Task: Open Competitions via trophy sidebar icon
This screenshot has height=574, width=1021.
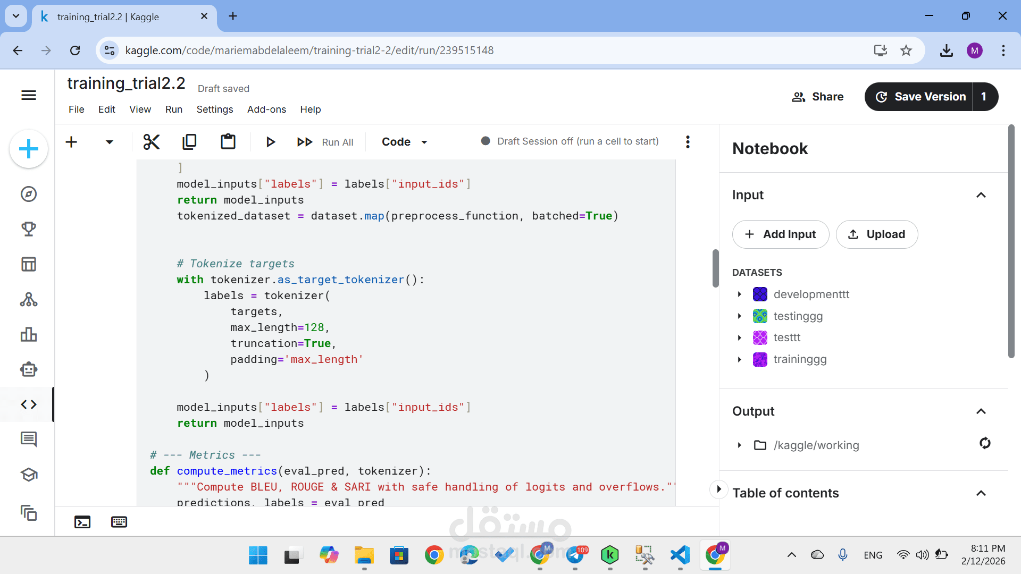Action: pyautogui.click(x=29, y=229)
